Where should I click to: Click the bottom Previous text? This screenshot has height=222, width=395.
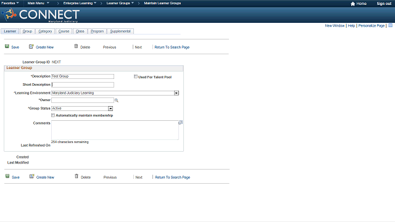click(110, 178)
